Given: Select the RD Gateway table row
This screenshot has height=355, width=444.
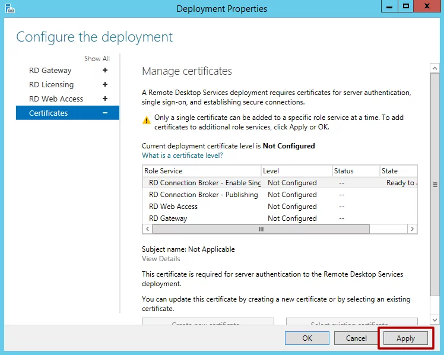Looking at the screenshot, I should 168,218.
